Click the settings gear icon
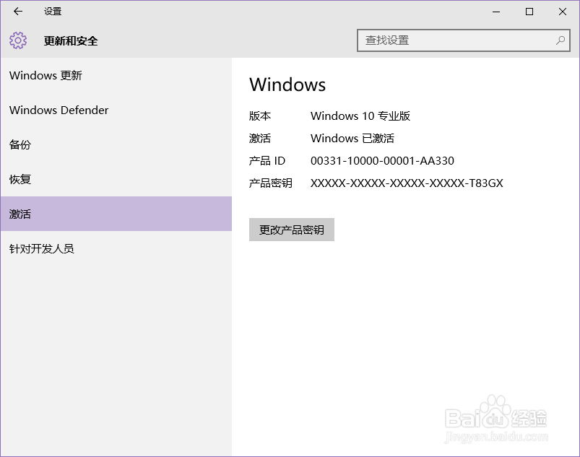Screen dimensions: 580x457 [x=18, y=40]
